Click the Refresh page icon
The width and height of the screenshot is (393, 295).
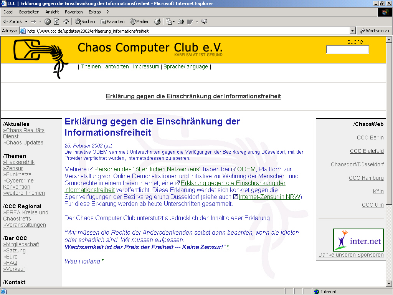click(x=57, y=22)
